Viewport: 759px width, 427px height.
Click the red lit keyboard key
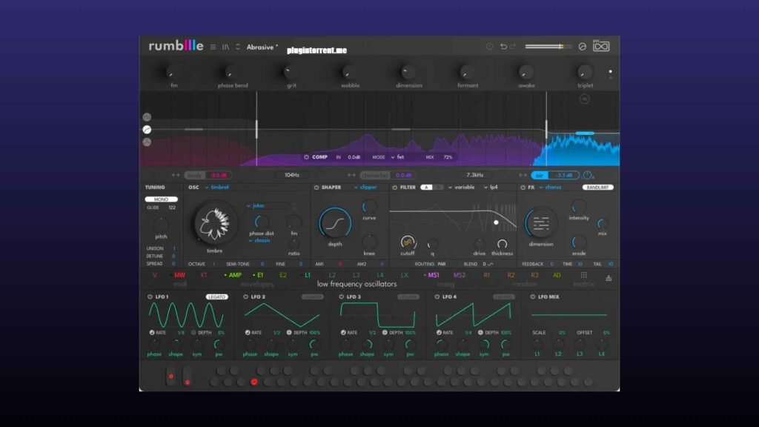tap(253, 382)
